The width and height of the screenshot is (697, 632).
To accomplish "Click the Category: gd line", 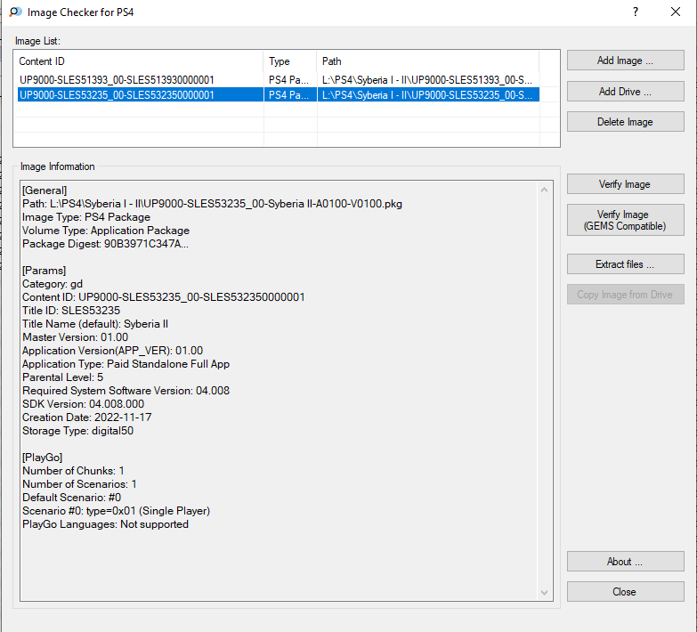I will coord(53,284).
